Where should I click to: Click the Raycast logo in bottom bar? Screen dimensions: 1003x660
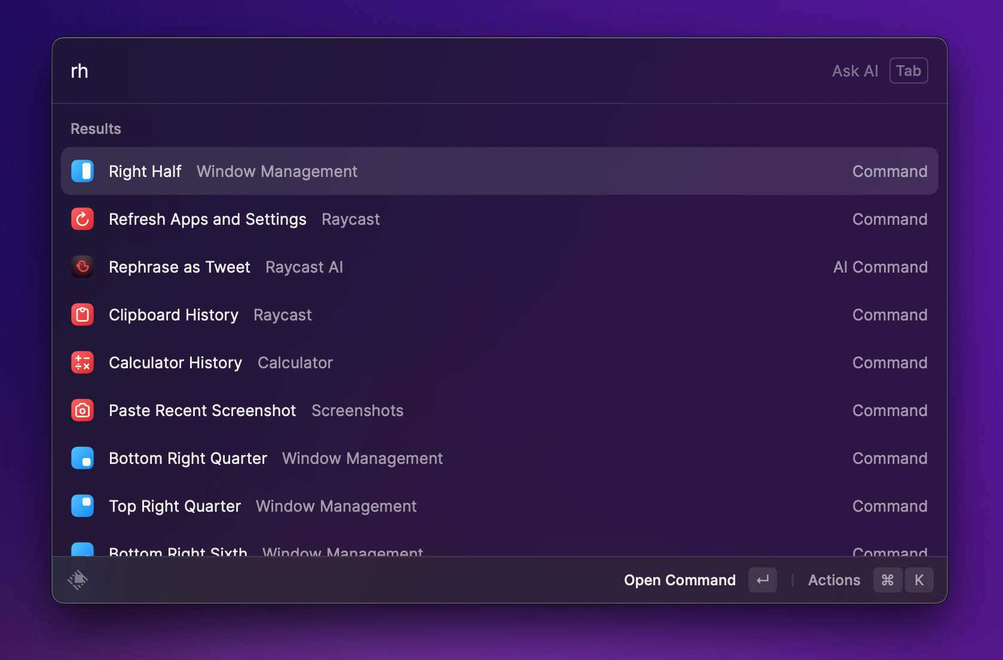click(x=78, y=580)
